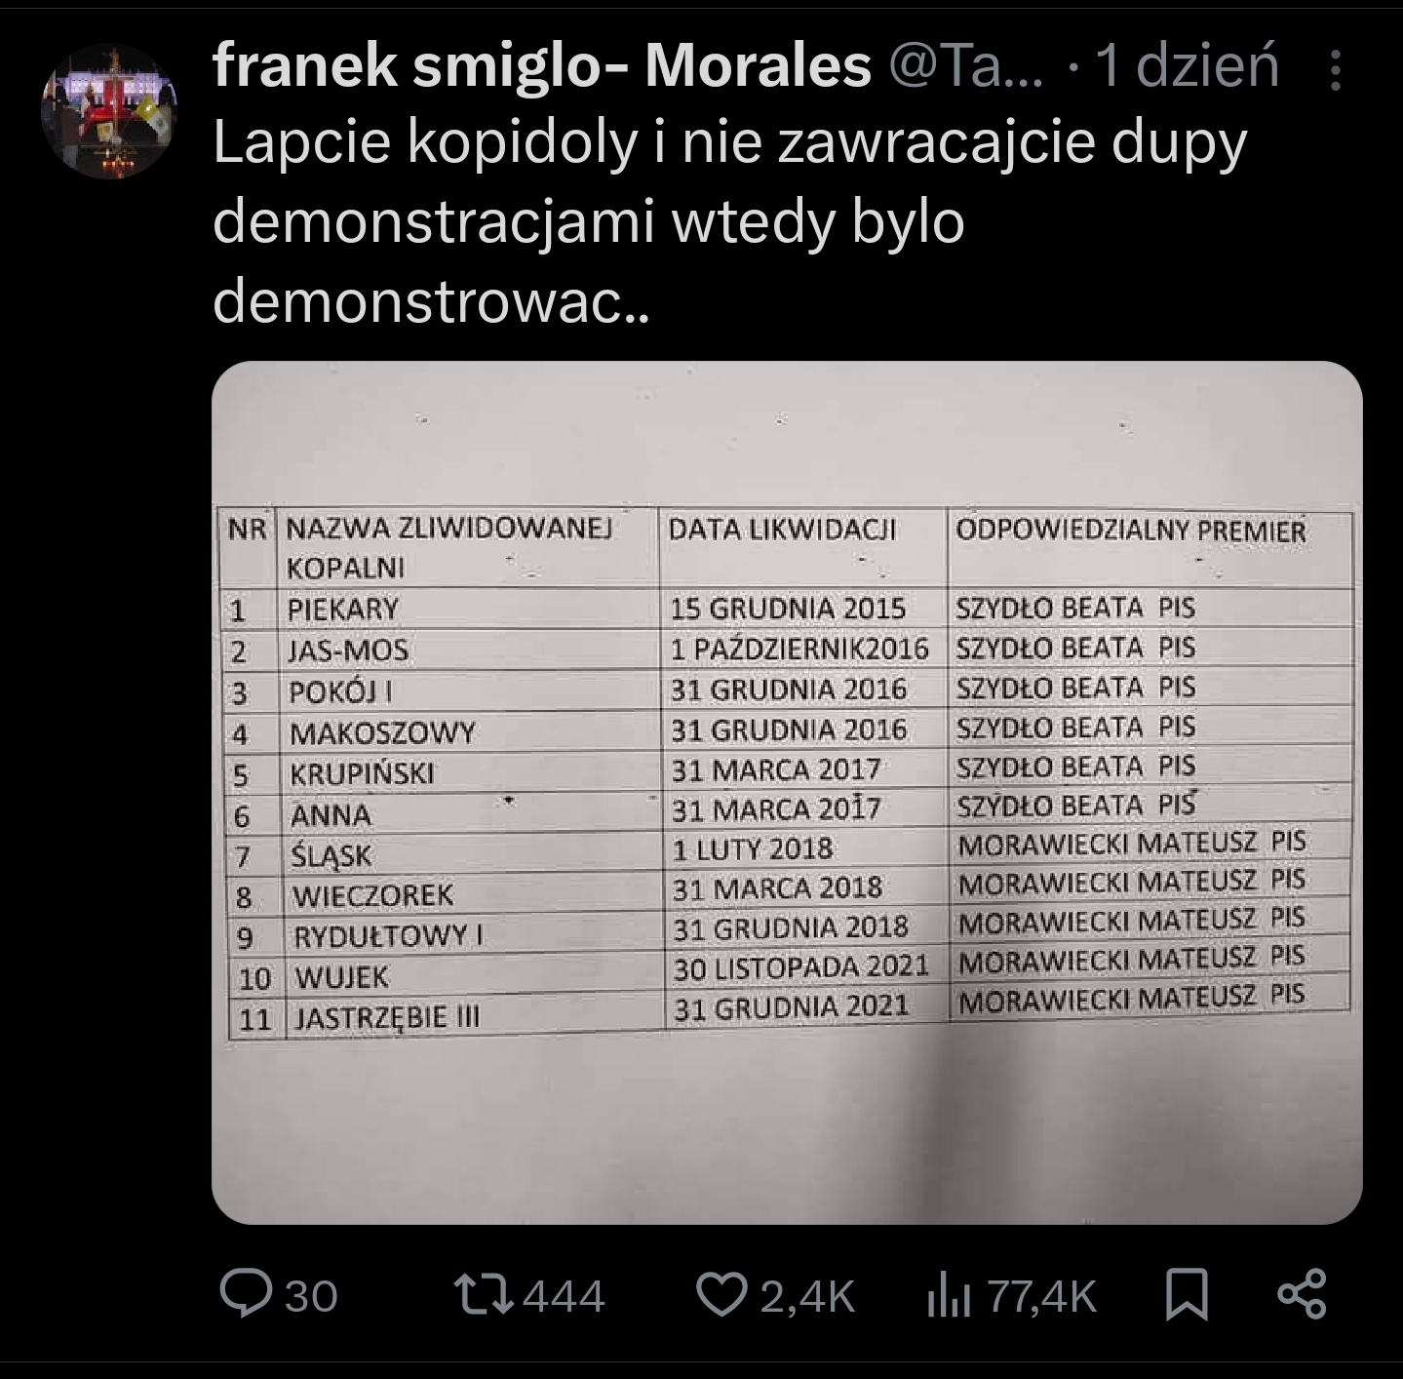
Task: Click the 2,4K likes count
Action: click(x=806, y=1297)
